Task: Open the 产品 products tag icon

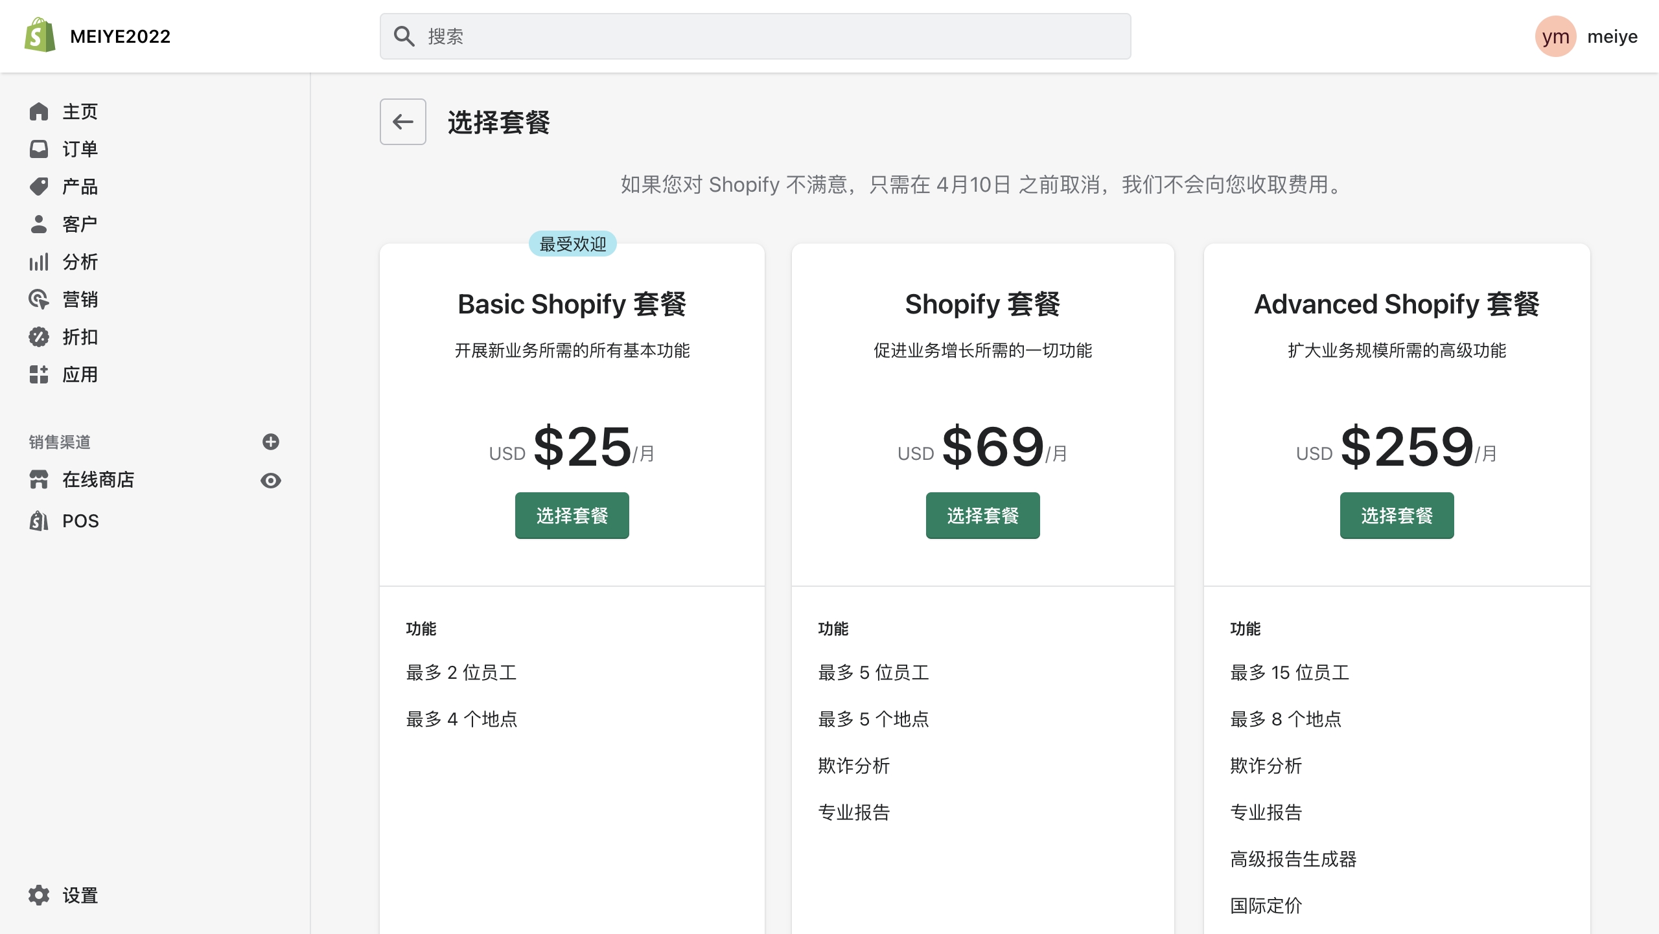Action: (39, 187)
